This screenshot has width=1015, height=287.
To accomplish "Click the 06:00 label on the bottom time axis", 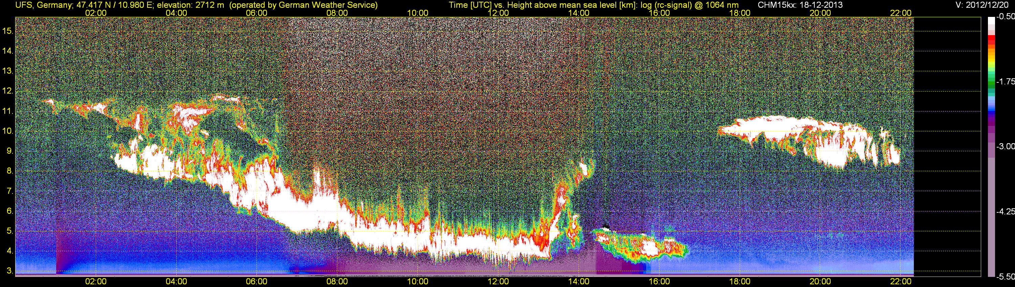I will [256, 282].
